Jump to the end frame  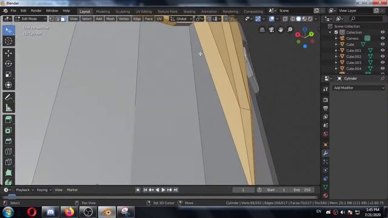point(175,190)
